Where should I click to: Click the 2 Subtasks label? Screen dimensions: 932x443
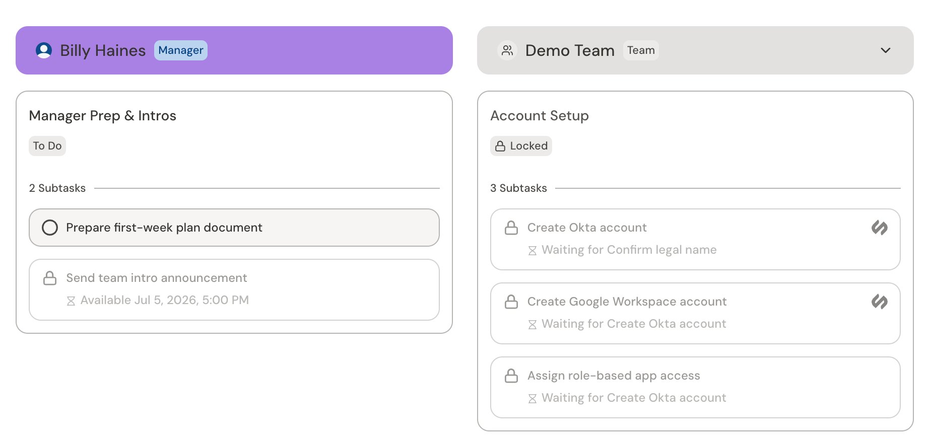tap(57, 188)
